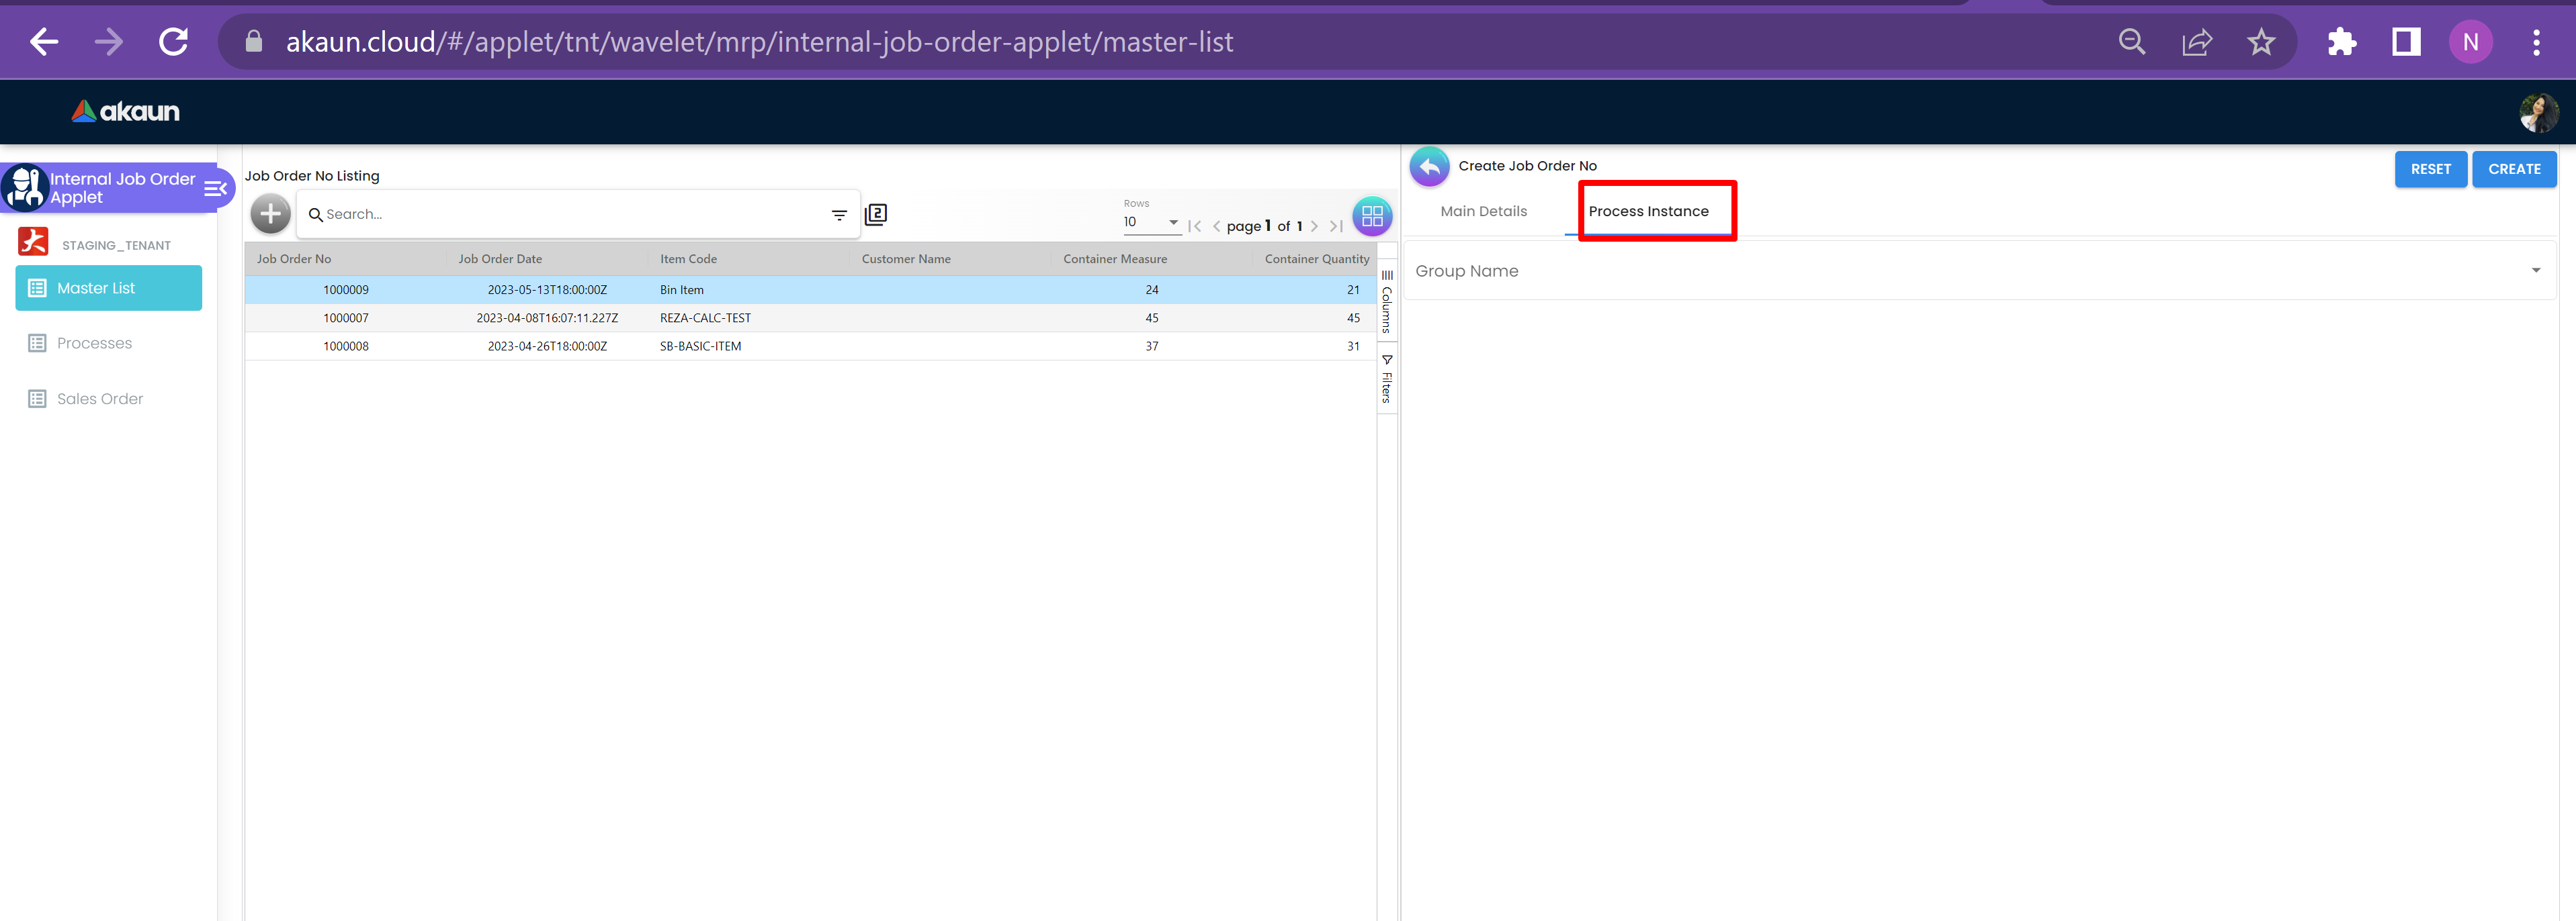Switch to the Main Details tab
2576x921 pixels.
click(x=1483, y=211)
